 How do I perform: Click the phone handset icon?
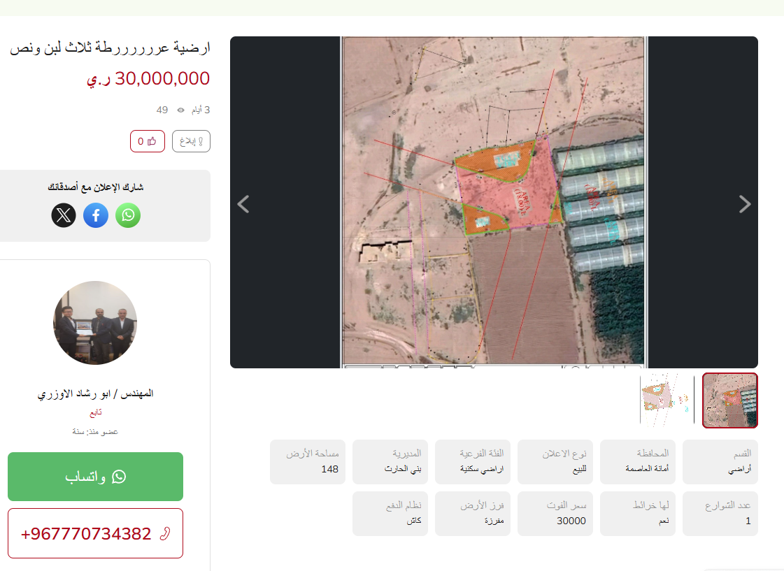[165, 533]
